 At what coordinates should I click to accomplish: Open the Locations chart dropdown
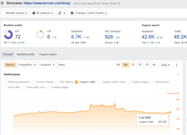point(47,65)
